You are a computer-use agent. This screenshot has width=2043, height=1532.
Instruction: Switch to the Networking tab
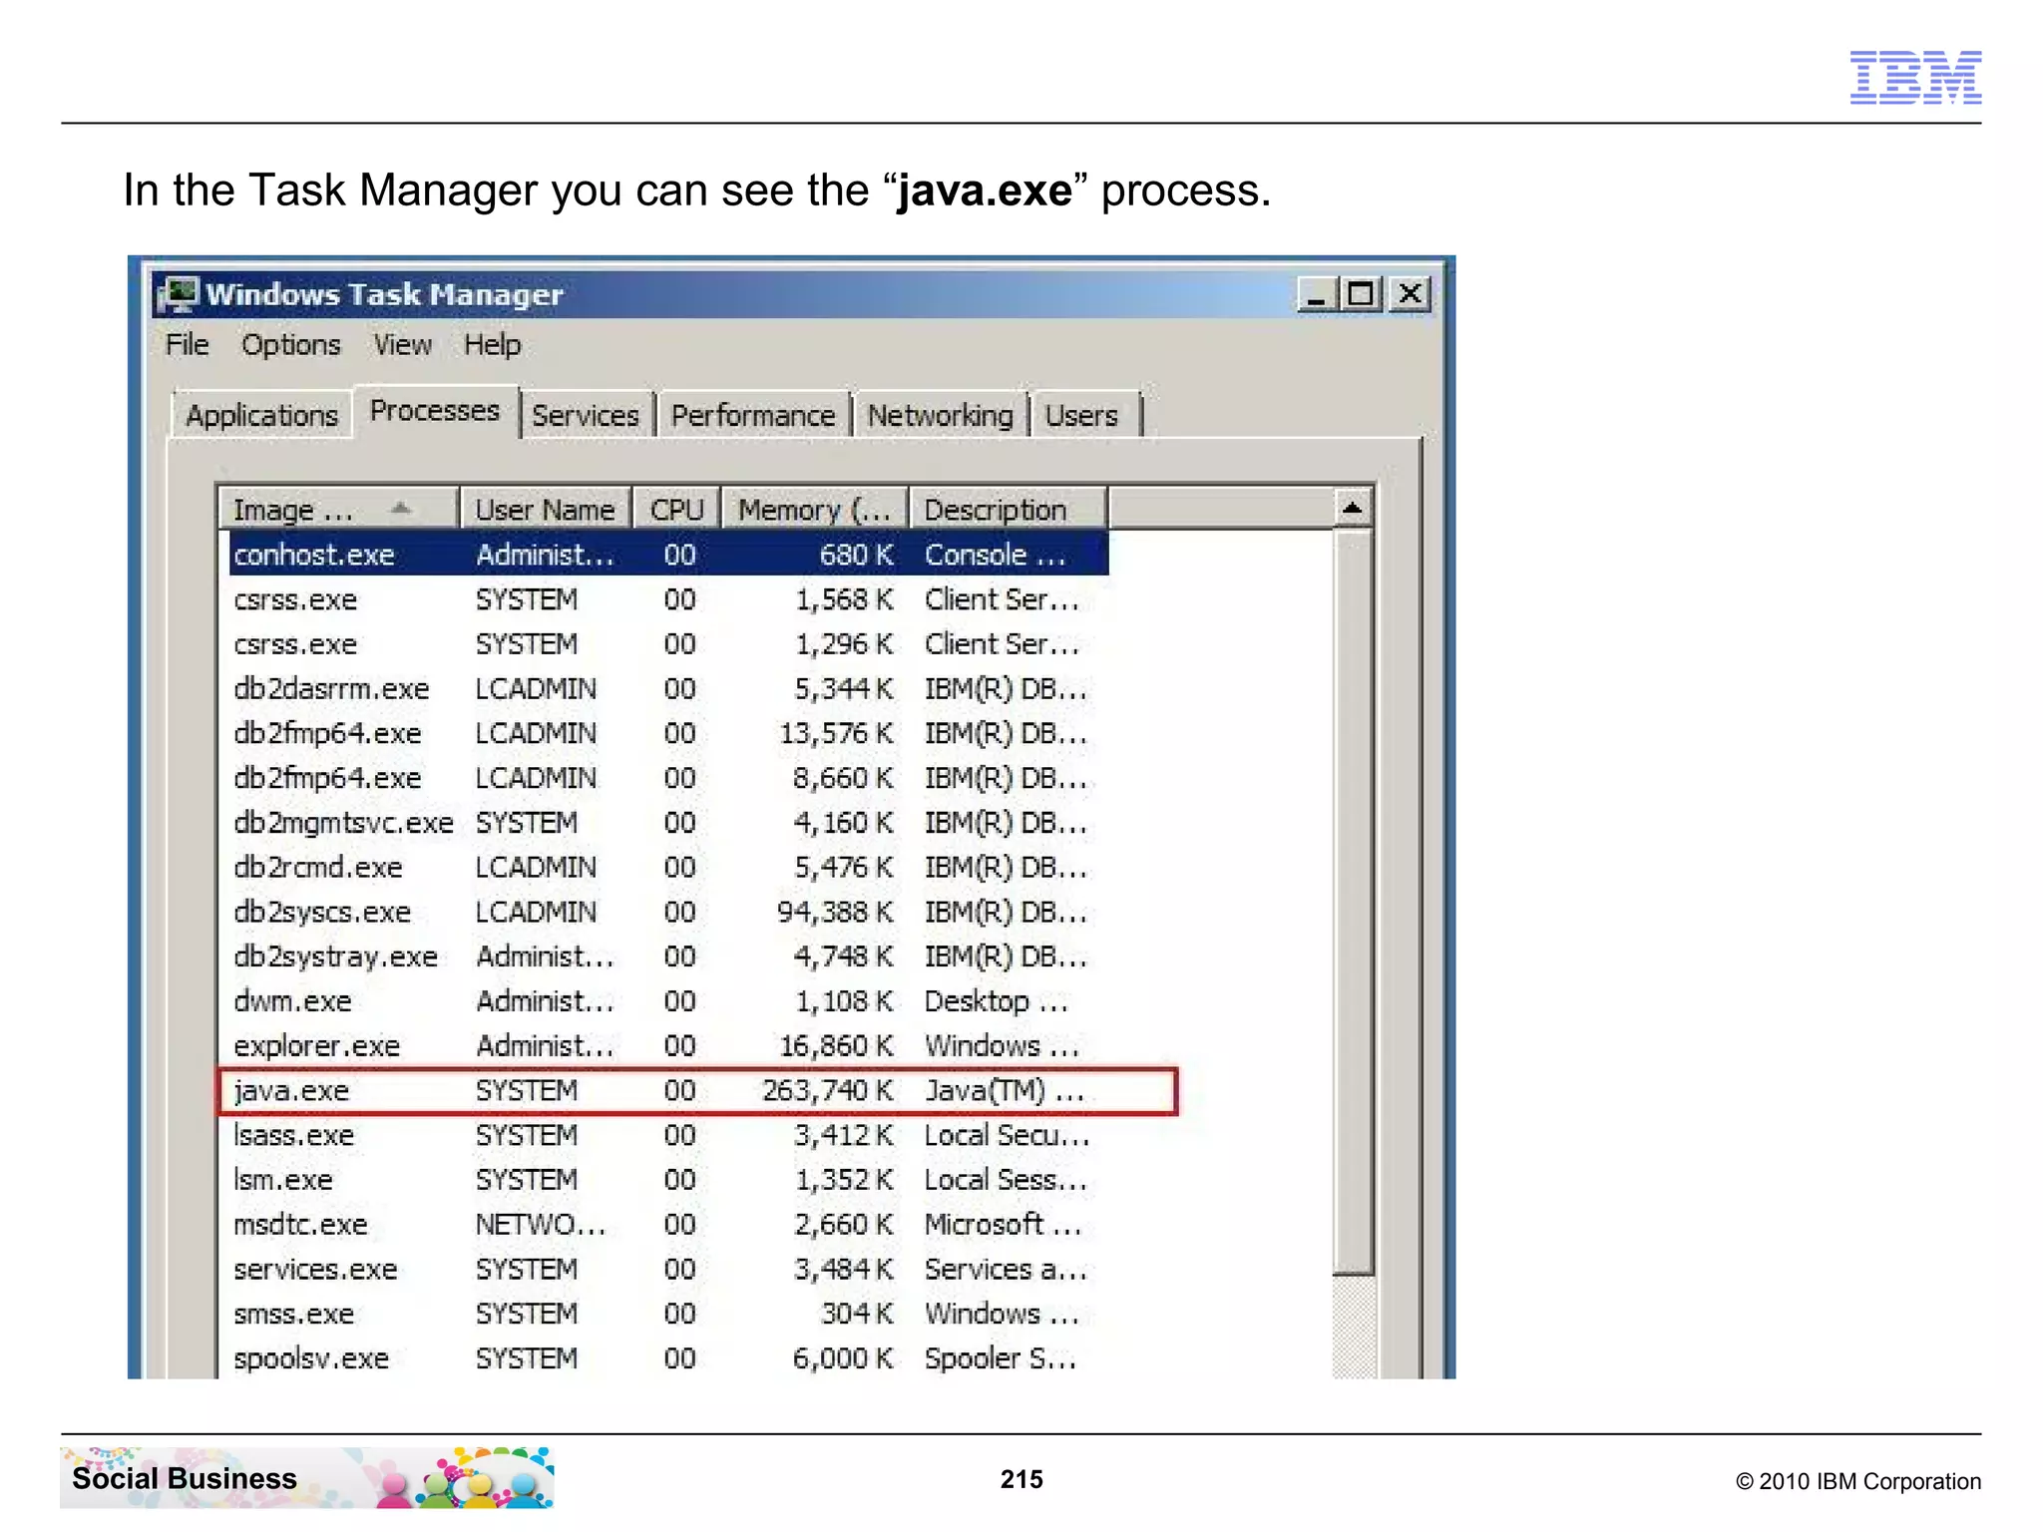pyautogui.click(x=941, y=415)
